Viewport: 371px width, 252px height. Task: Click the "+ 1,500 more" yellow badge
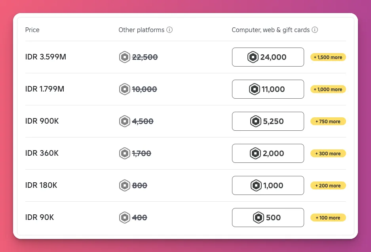[328, 57]
